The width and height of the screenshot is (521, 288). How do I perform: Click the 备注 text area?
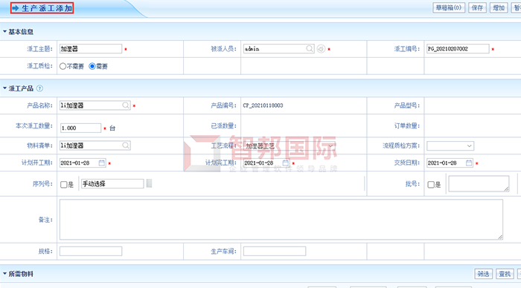click(281, 220)
